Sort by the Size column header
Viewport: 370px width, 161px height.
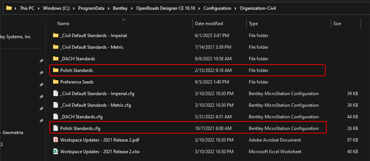(337, 24)
